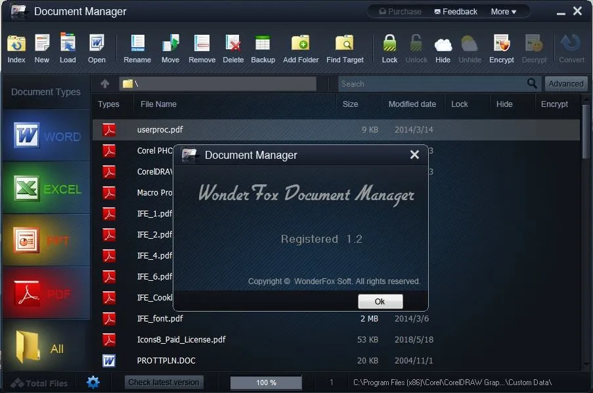This screenshot has height=393, width=593.
Task: Select the Move tool
Action: pyautogui.click(x=170, y=49)
